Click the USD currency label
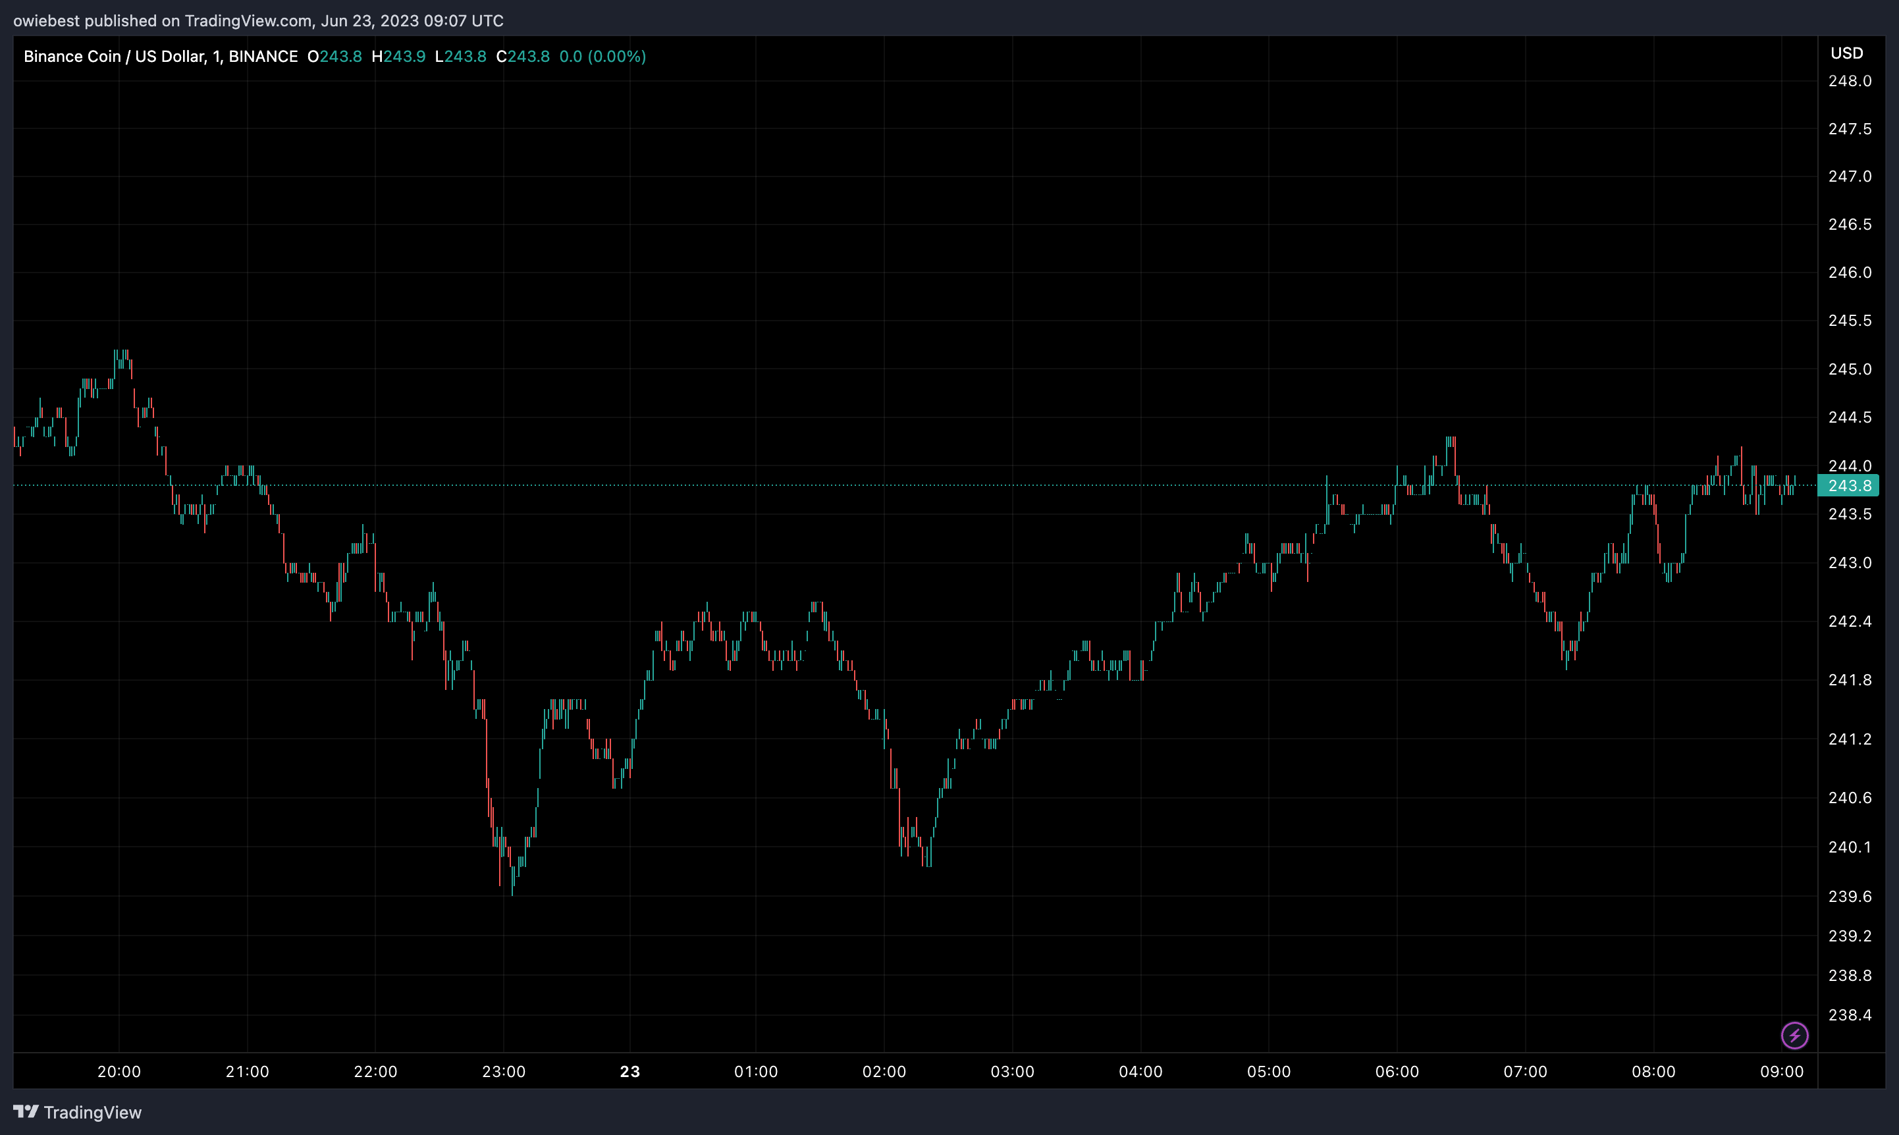The height and width of the screenshot is (1135, 1899). 1846,53
